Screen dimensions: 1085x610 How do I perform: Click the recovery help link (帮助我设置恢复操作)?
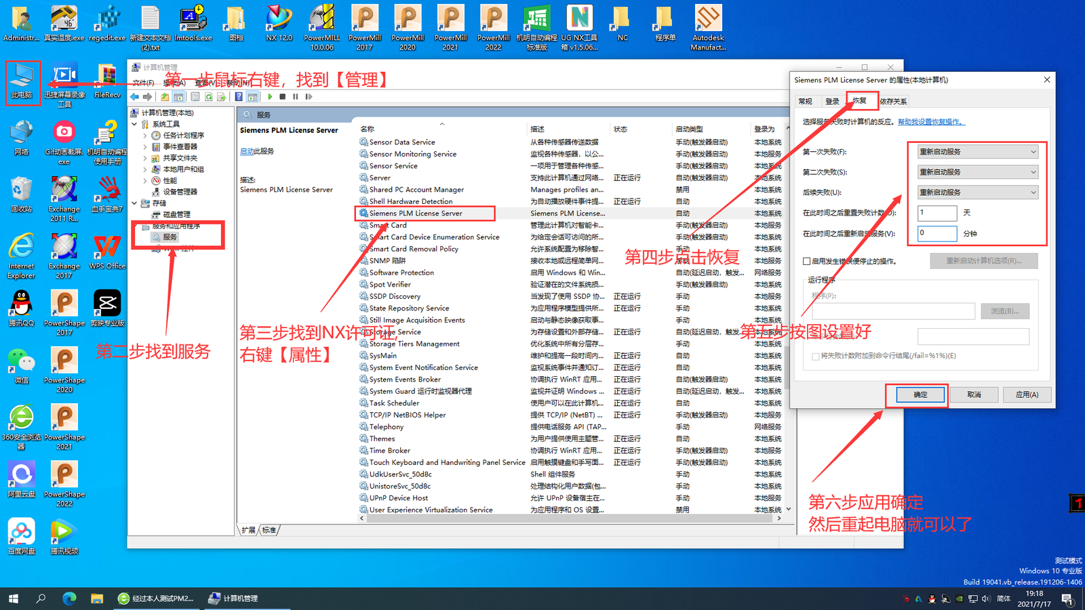(x=930, y=122)
